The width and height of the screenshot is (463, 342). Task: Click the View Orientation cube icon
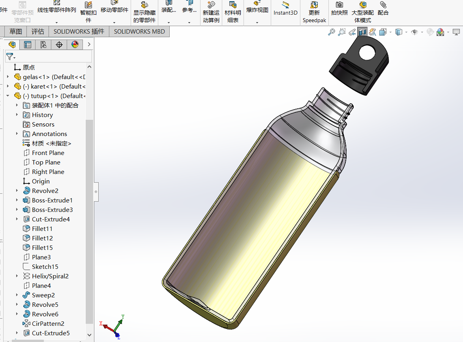(x=383, y=32)
